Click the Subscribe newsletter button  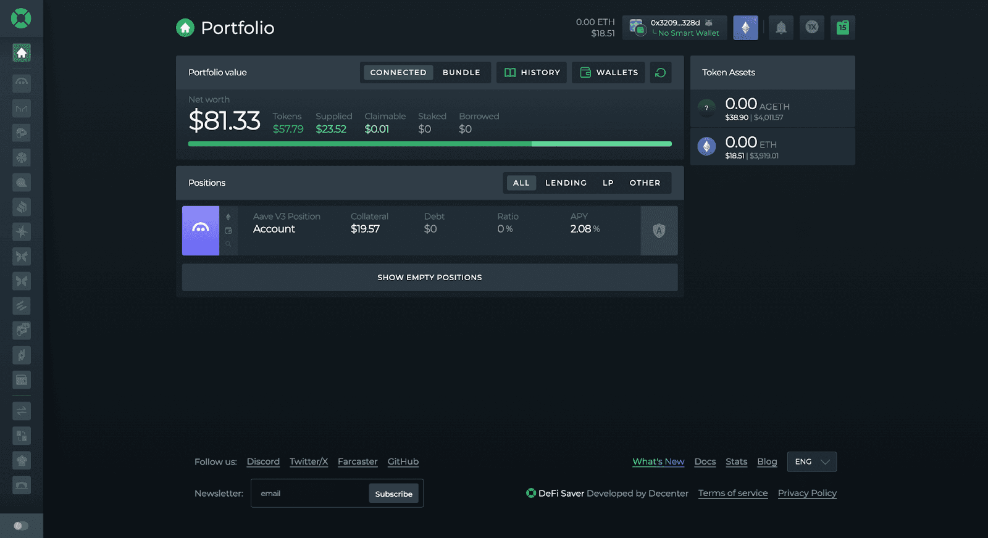tap(394, 494)
